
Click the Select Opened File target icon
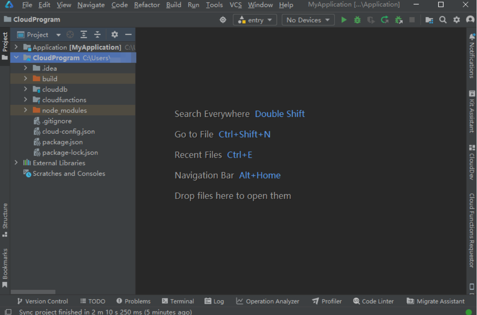70,35
